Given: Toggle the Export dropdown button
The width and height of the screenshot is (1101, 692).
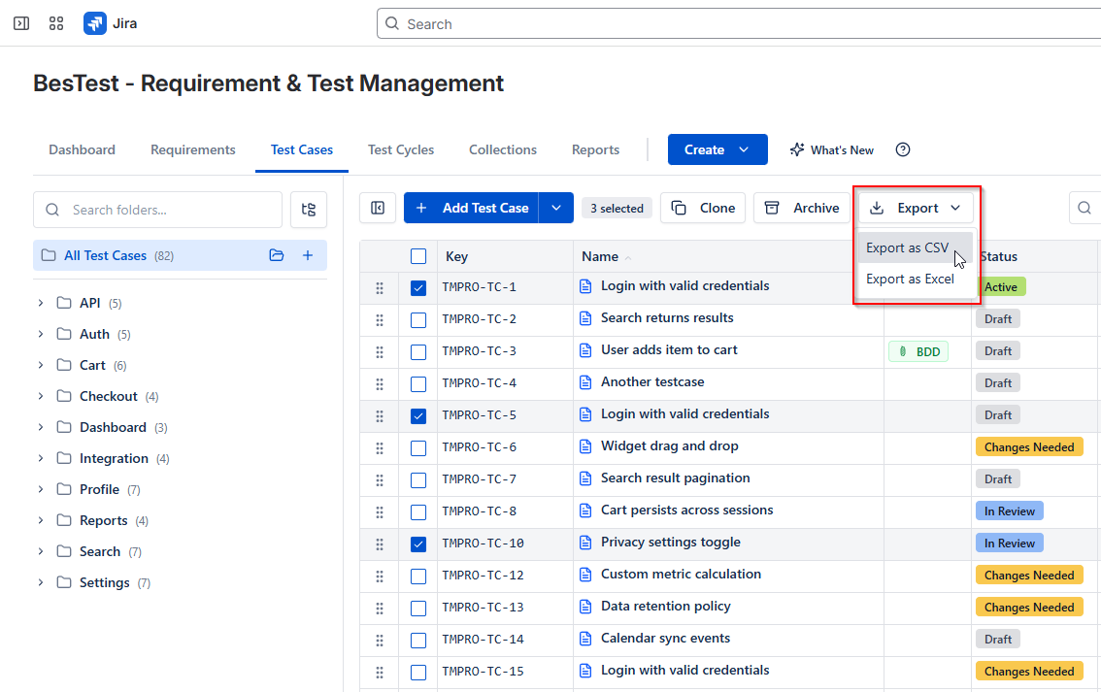Looking at the screenshot, I should coord(916,208).
